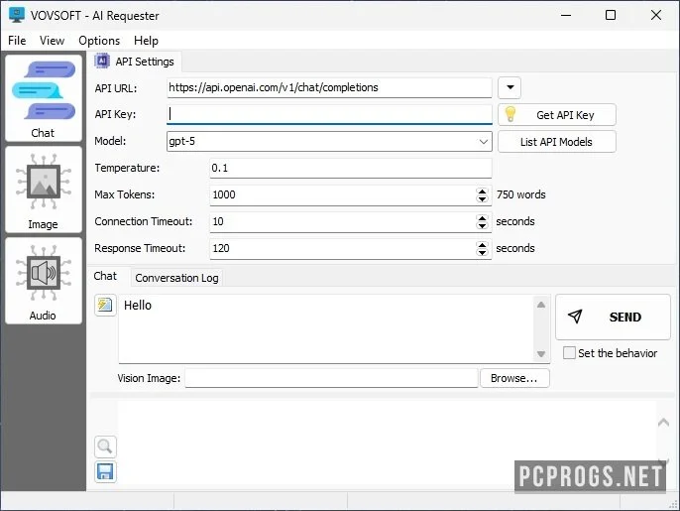Open the Chat mode in sidebar
680x511 pixels.
[44, 98]
